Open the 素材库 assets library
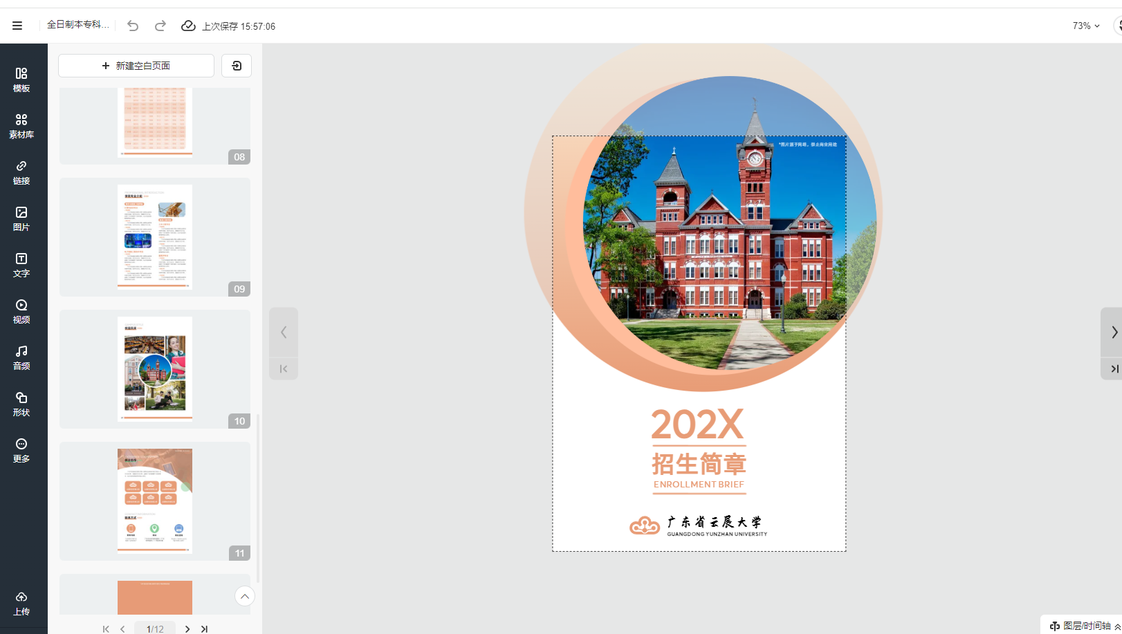 click(21, 126)
